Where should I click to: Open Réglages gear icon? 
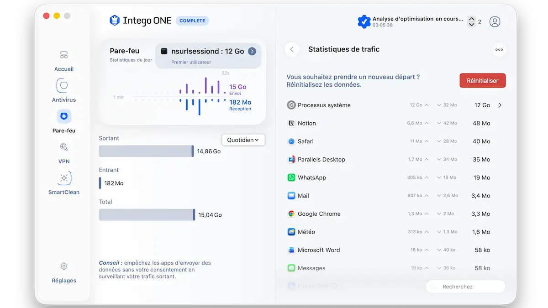pyautogui.click(x=64, y=266)
